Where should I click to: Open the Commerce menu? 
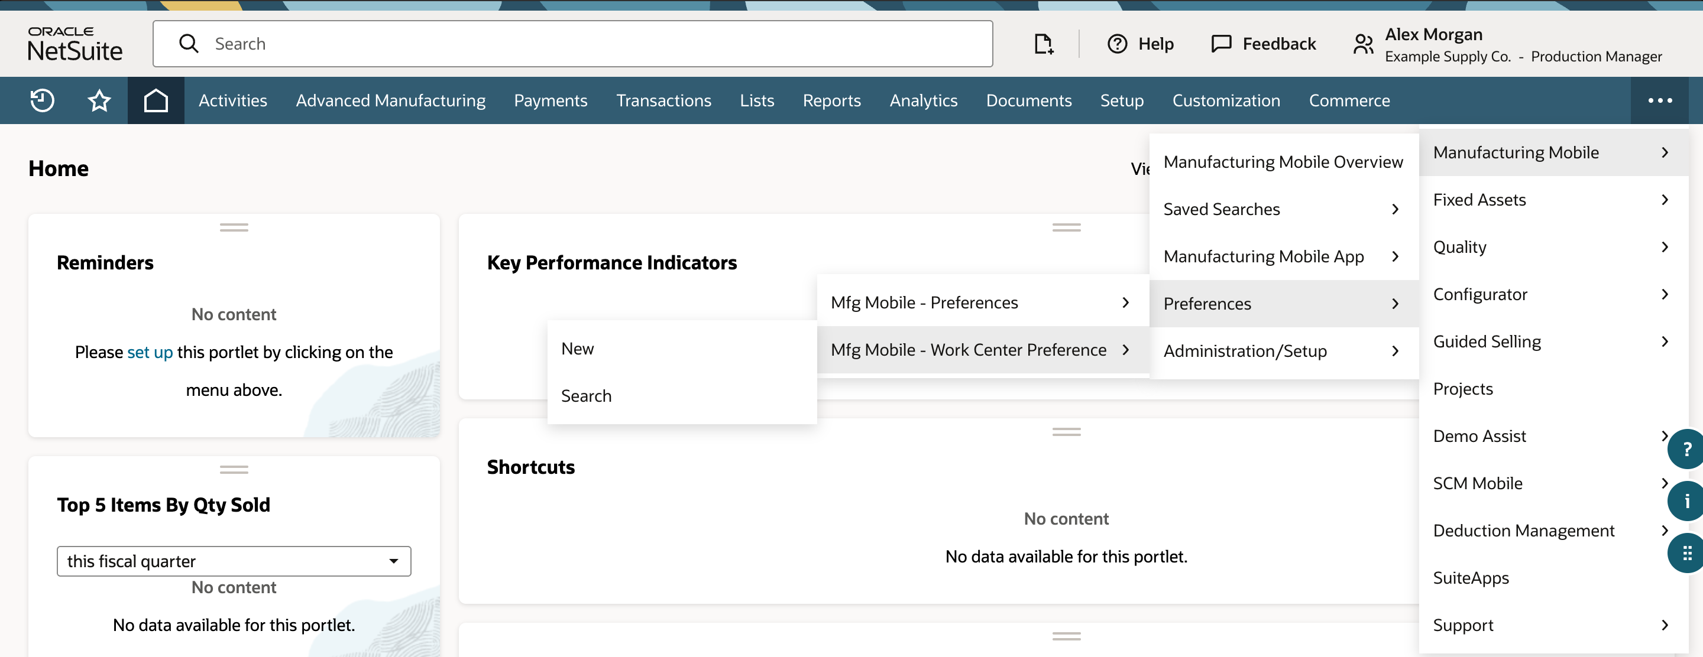[x=1349, y=100]
